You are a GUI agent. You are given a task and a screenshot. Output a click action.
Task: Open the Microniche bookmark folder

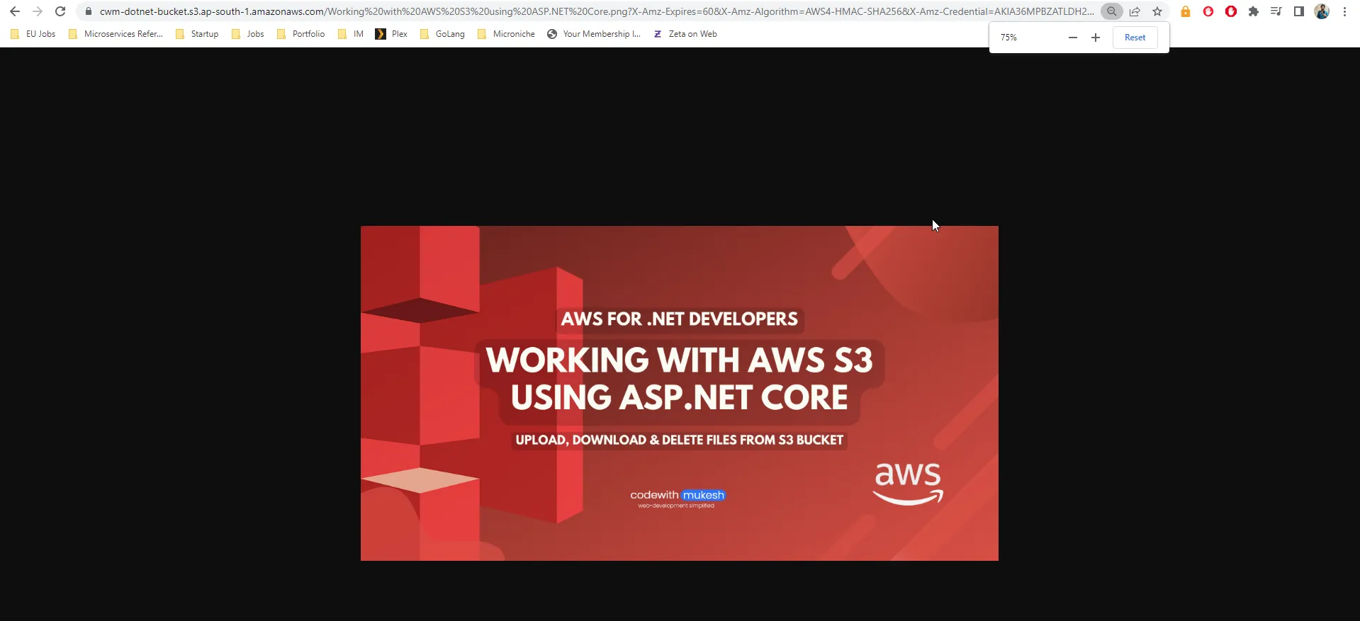click(506, 34)
